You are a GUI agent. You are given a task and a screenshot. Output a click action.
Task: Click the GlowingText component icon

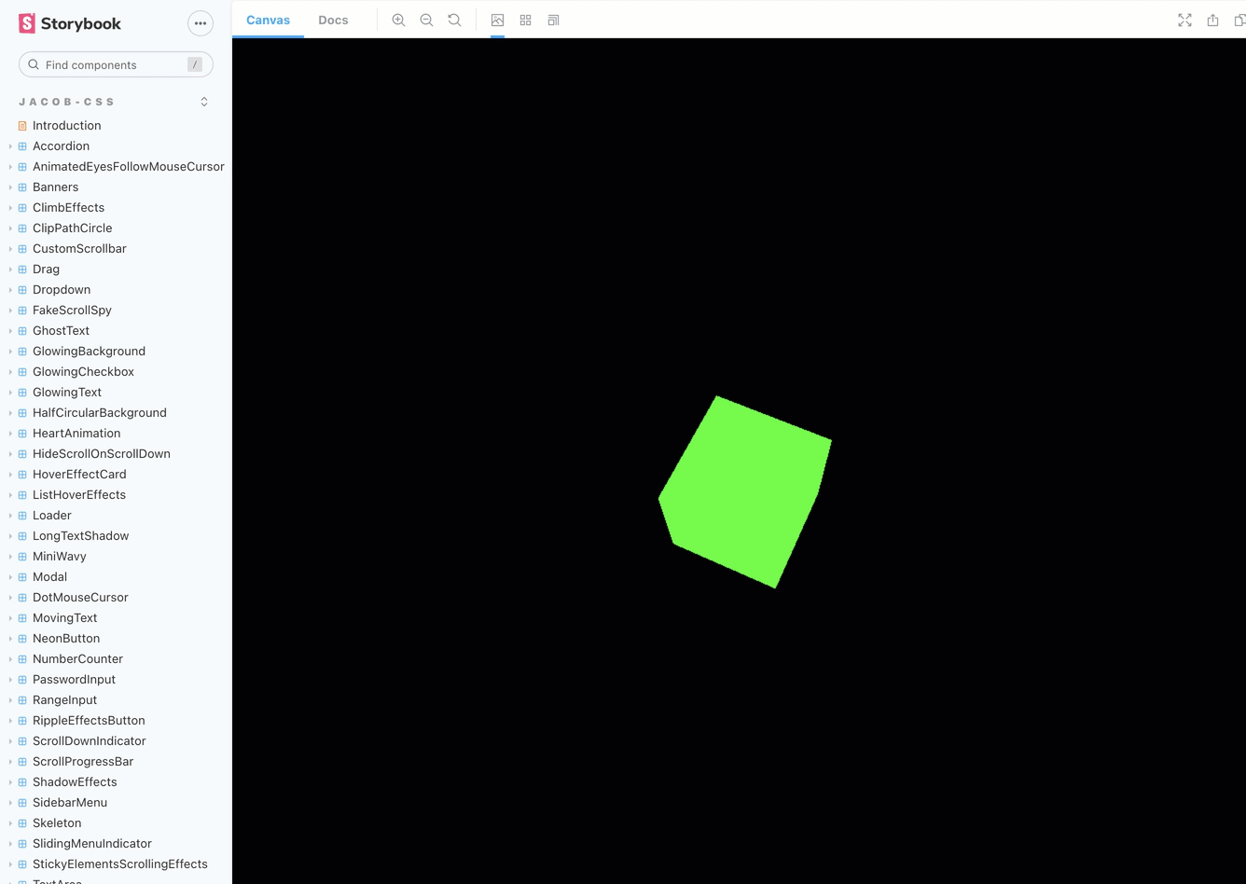(x=22, y=392)
